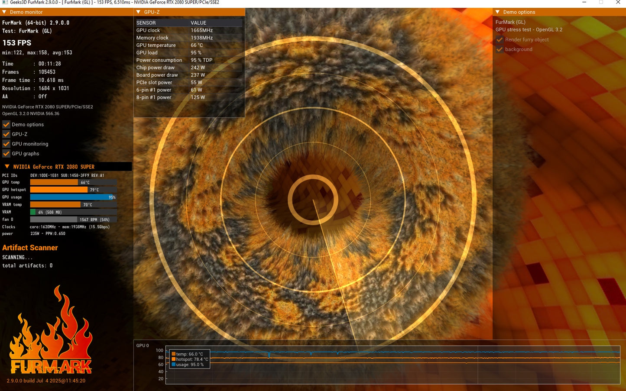Click the Power consumption 95 % TDP value
Screen dimensions: 626x391
point(201,60)
